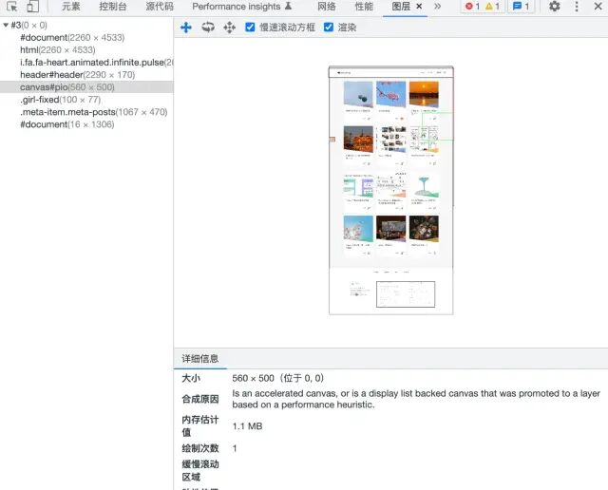
Task: Collapse the #3 root layer node
Action: click(6, 26)
